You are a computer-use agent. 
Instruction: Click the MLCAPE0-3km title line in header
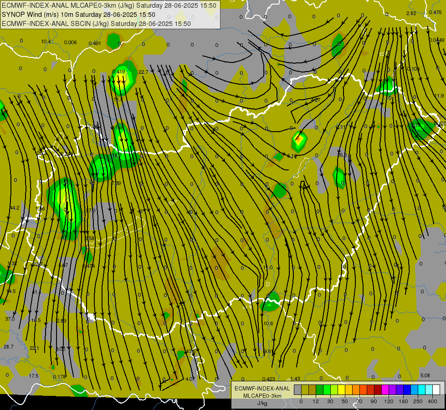click(x=109, y=5)
